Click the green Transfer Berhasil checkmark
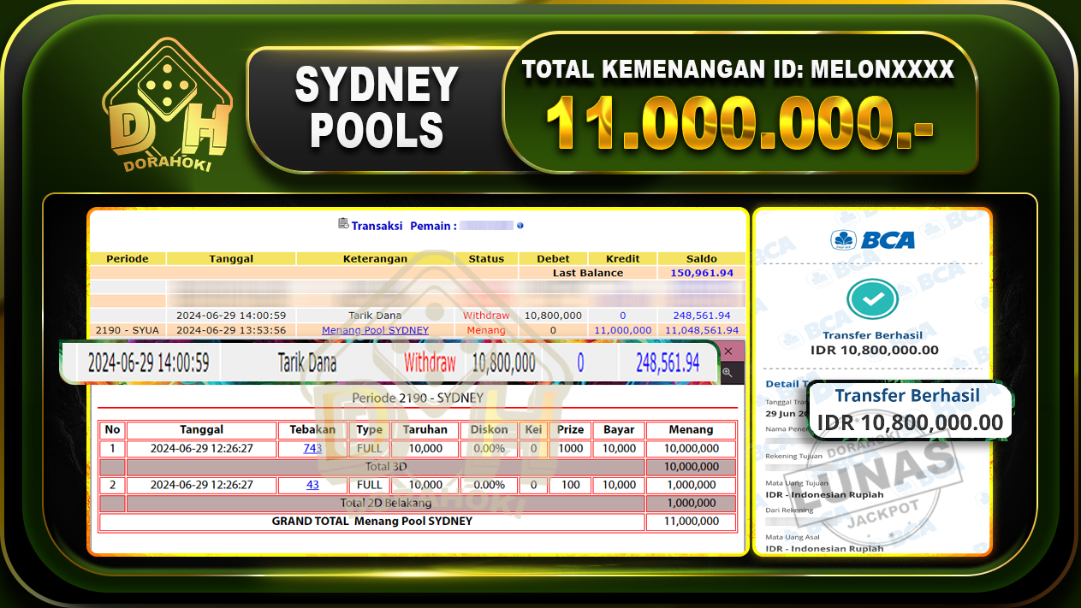Screen dimensions: 1081x608 pos(872,299)
